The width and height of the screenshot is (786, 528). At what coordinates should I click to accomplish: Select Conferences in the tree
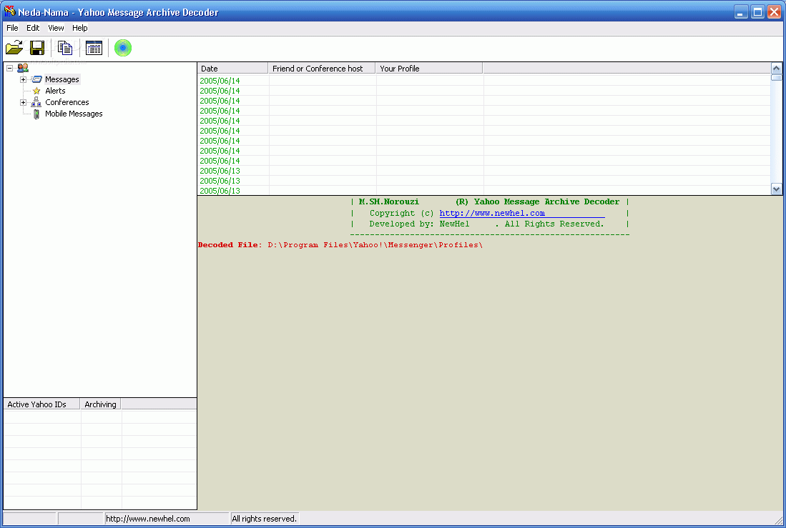pyautogui.click(x=67, y=102)
